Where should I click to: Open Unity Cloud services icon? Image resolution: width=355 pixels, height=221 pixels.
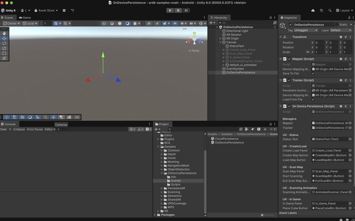point(313,10)
